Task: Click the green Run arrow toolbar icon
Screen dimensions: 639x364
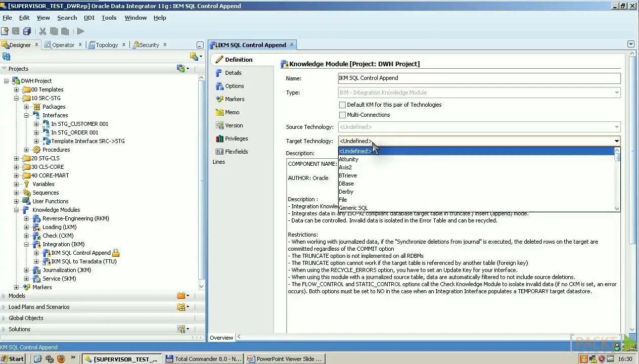Action: [80, 31]
